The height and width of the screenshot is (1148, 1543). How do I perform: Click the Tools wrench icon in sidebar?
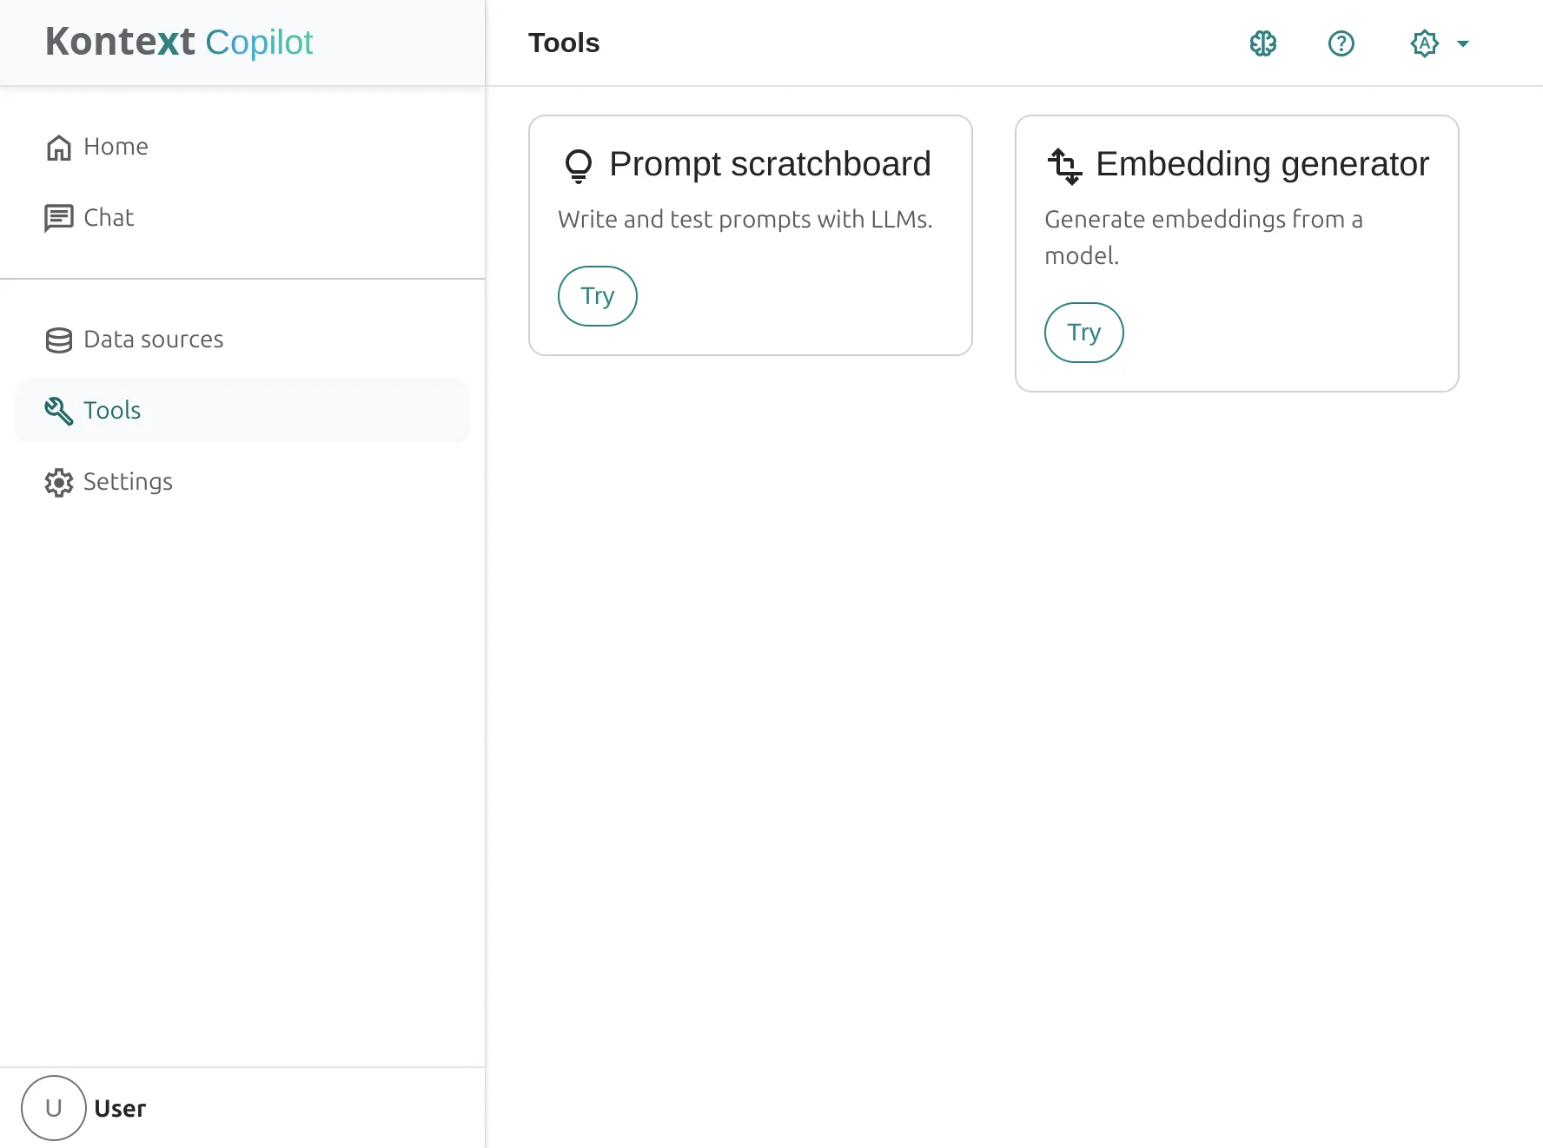58,411
